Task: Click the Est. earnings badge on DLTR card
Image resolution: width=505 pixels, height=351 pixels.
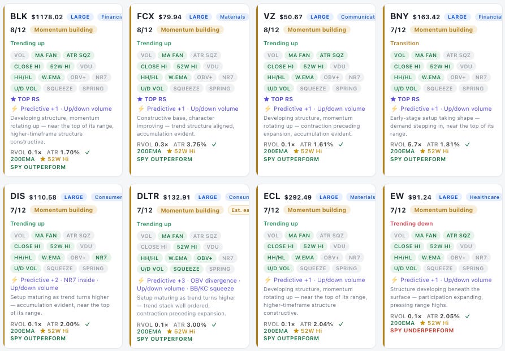Action: click(x=238, y=210)
